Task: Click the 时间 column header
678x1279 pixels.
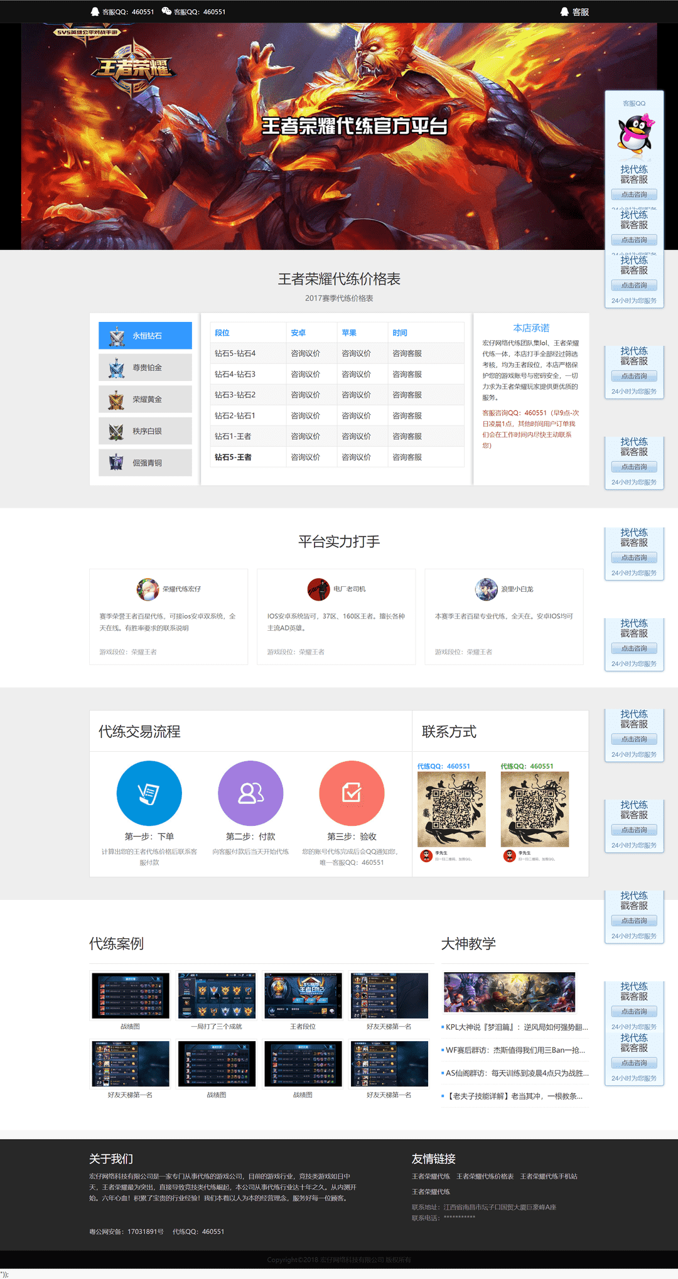Action: (400, 333)
